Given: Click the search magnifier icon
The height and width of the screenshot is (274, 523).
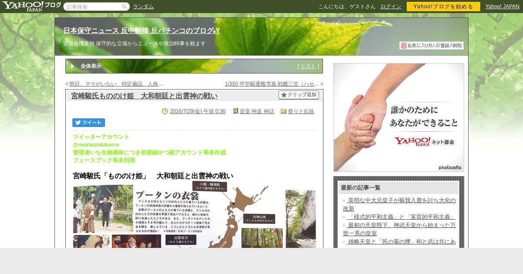Looking at the screenshot, I should [x=125, y=7].
